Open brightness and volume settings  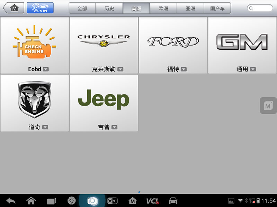[x=112, y=201]
